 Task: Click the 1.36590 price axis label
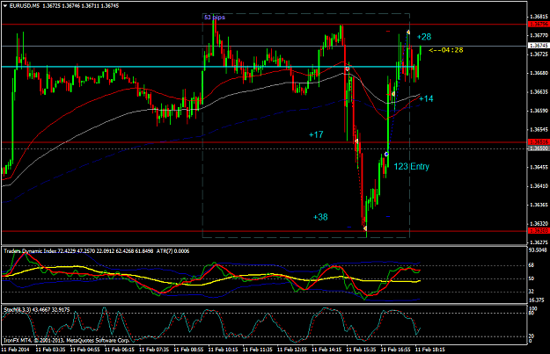point(539,111)
